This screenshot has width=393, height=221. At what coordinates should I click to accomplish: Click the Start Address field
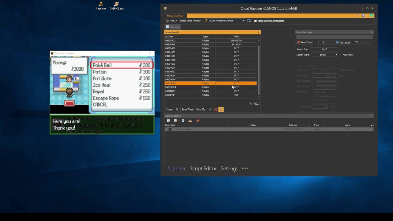tap(325, 81)
